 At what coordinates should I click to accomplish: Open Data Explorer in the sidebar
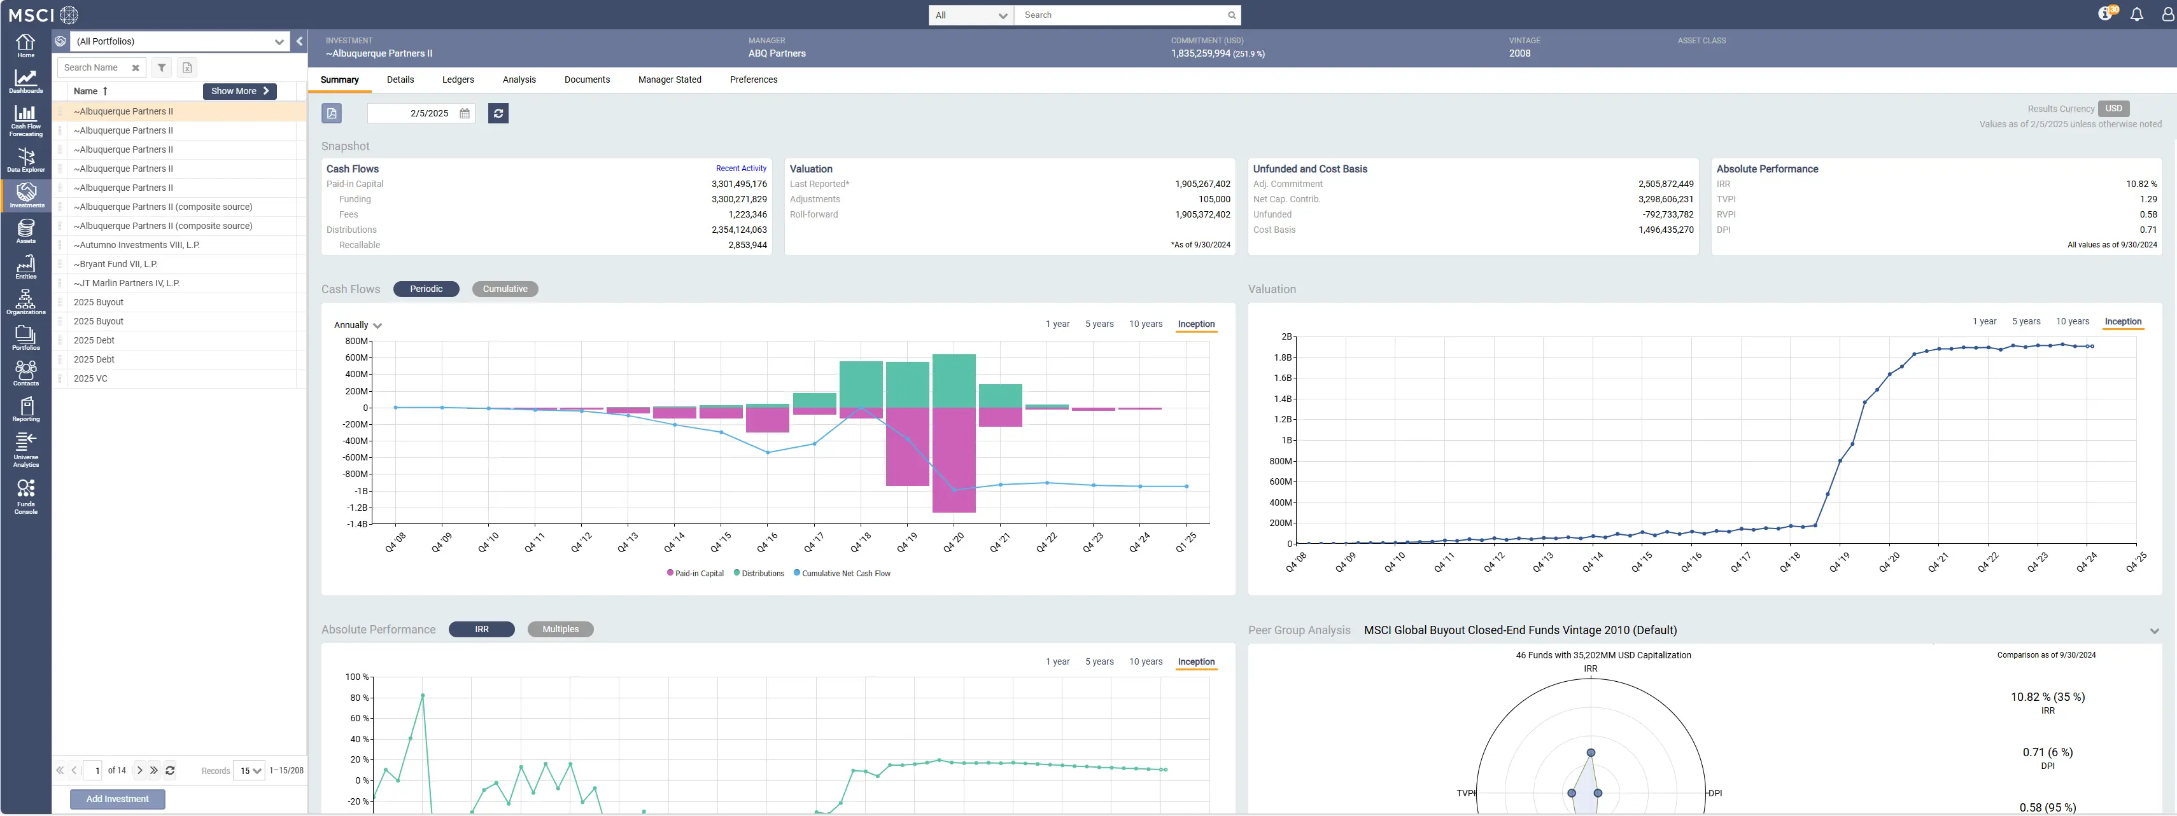pyautogui.click(x=25, y=160)
